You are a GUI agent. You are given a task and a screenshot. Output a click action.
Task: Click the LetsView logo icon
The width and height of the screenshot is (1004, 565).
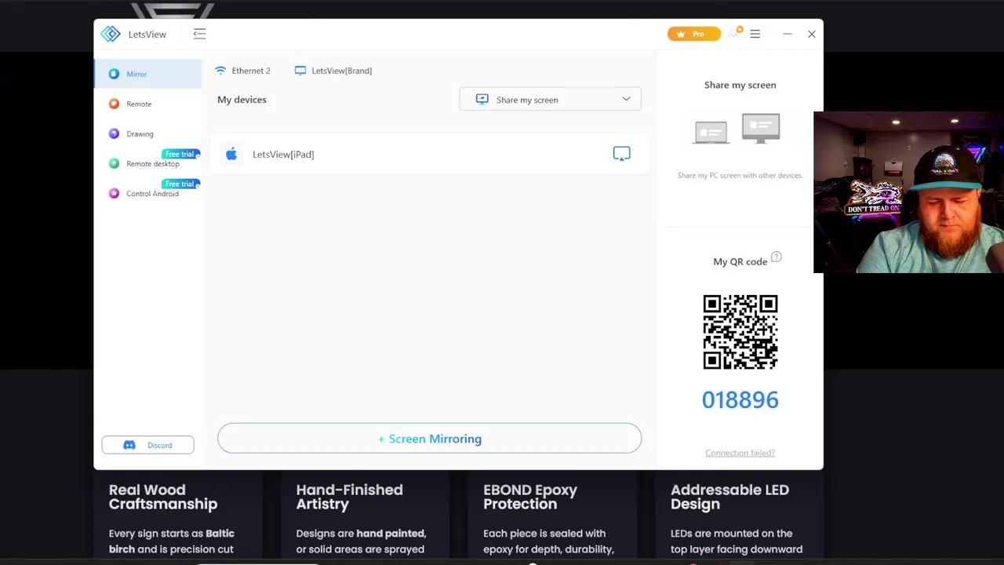pos(111,34)
